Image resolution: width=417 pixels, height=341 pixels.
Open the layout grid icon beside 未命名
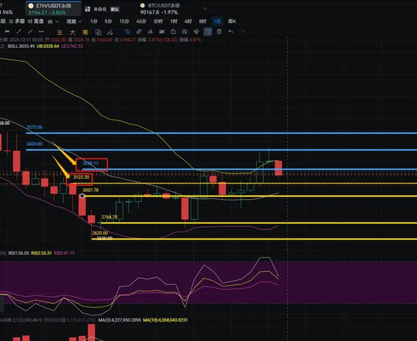88,9
